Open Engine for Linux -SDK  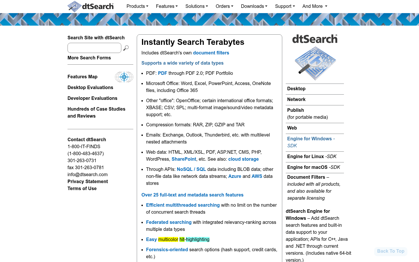point(312,156)
